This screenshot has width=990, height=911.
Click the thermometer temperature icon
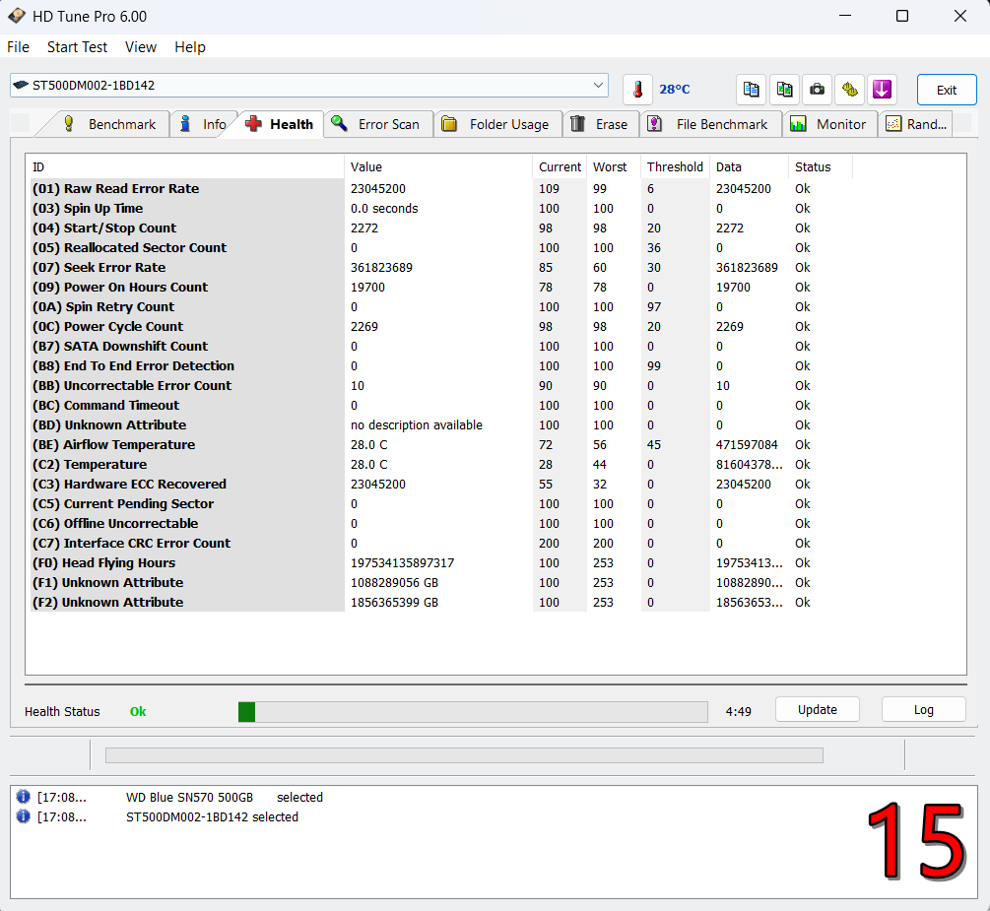pos(637,89)
